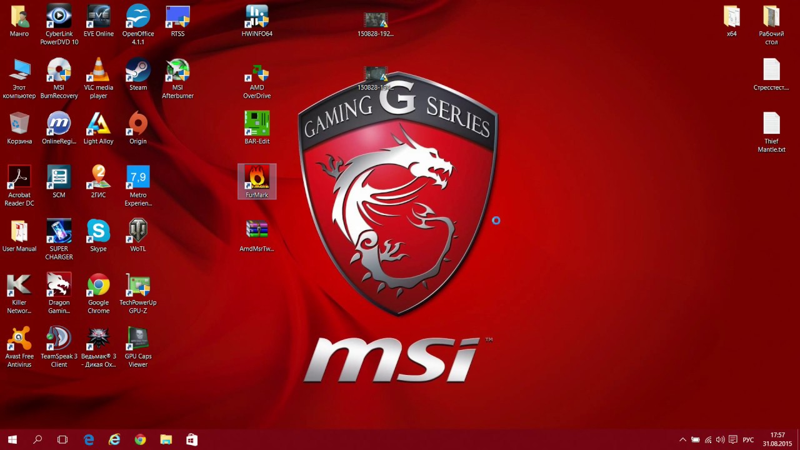Select the Metro Experien... icon
Viewport: 800px width, 450px height.
pos(138,186)
